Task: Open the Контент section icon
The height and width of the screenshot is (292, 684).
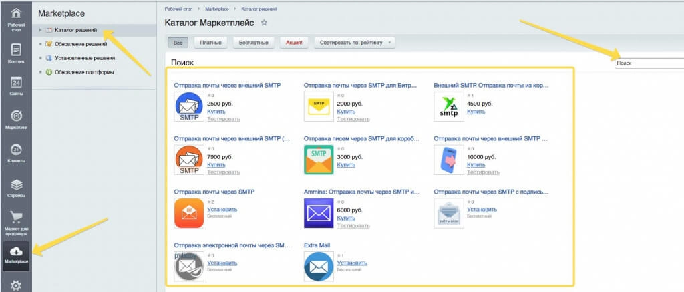Action: (x=16, y=49)
